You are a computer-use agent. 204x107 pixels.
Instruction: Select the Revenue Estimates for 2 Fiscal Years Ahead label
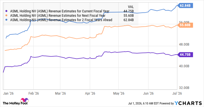61,20
